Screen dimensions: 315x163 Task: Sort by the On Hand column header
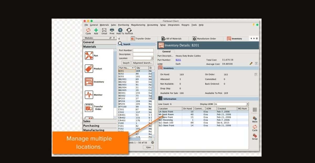188,108
